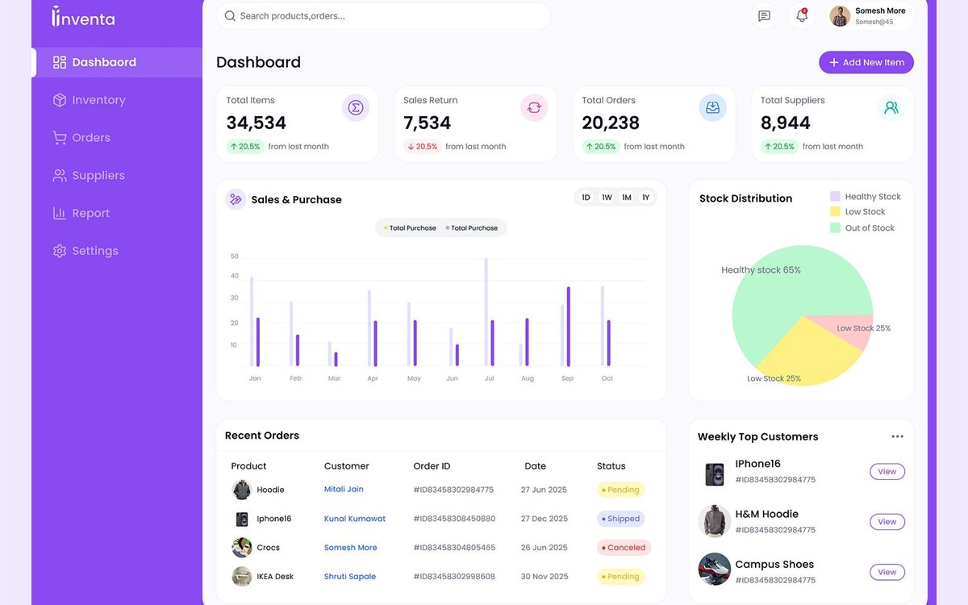Click the Sales & Purchase chart icon

click(x=236, y=199)
